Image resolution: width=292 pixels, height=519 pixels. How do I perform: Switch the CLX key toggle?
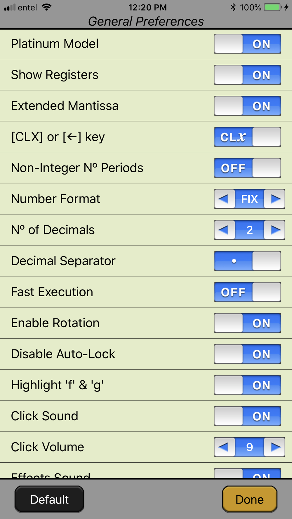pyautogui.click(x=247, y=137)
